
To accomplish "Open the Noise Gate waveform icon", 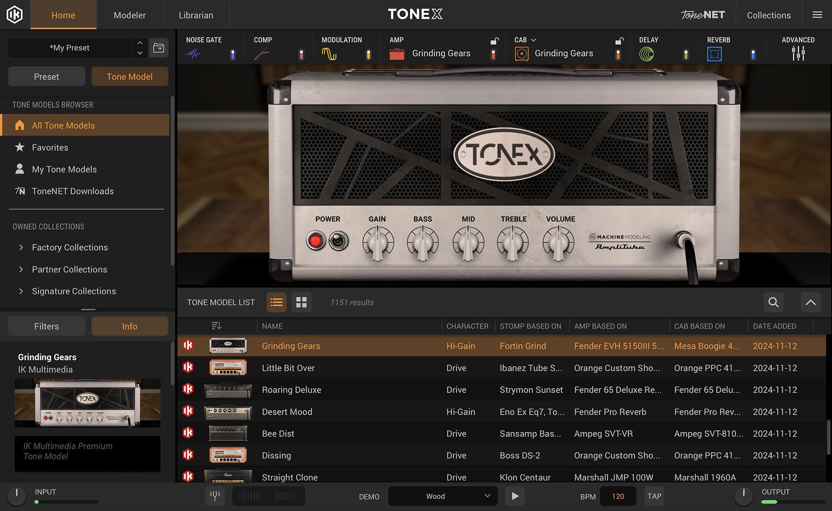I will pyautogui.click(x=193, y=54).
